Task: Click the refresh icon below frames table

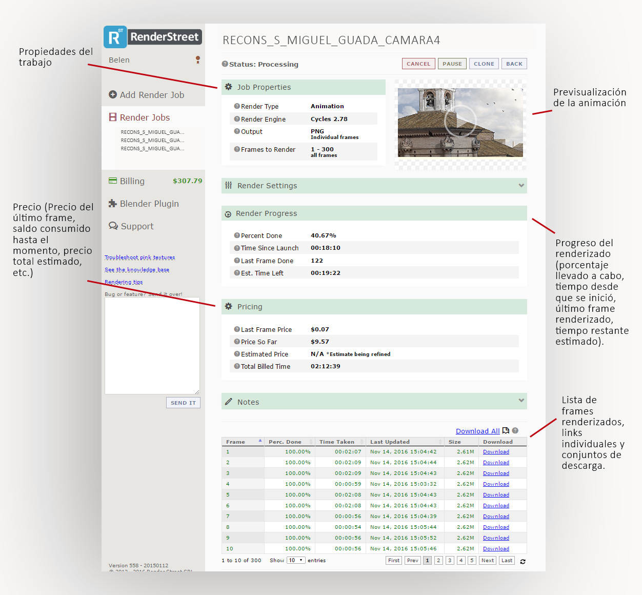Action: [x=523, y=561]
